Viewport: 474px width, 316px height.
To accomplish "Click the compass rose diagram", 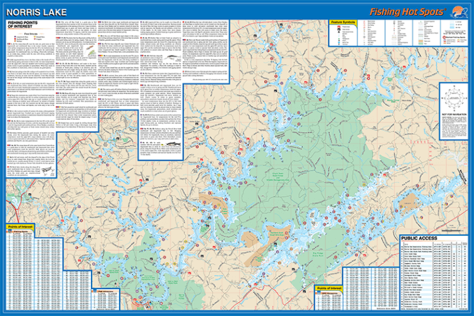I will tap(454, 98).
